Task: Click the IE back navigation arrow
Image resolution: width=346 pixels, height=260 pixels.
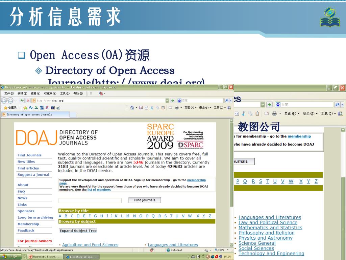Action: tap(4, 101)
